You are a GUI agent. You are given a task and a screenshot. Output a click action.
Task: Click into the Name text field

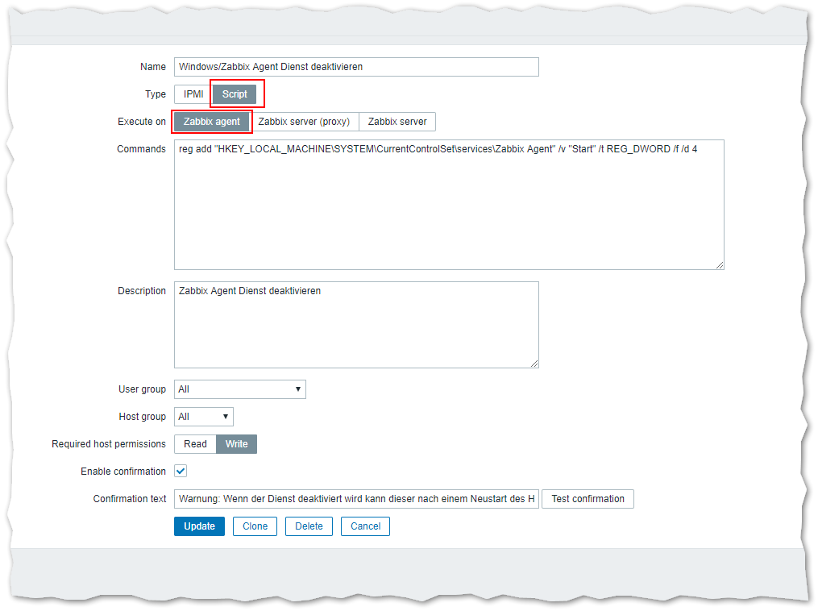coord(356,67)
